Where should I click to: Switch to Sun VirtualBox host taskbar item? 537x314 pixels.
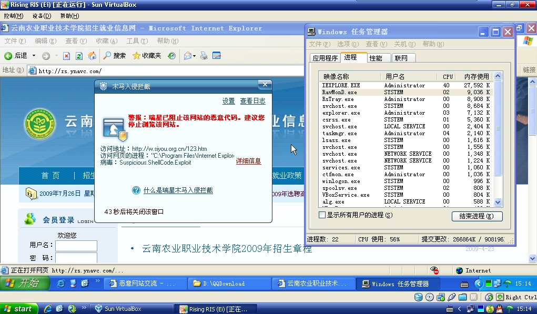[x=132, y=309]
